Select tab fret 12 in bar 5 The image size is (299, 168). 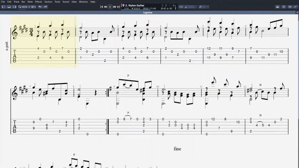209,49
